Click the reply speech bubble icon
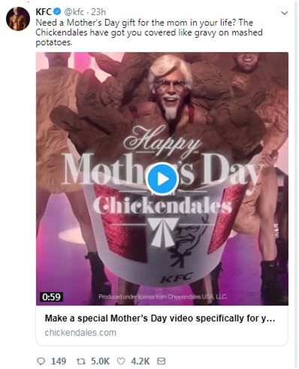This screenshot has height=369, width=299. [41, 361]
